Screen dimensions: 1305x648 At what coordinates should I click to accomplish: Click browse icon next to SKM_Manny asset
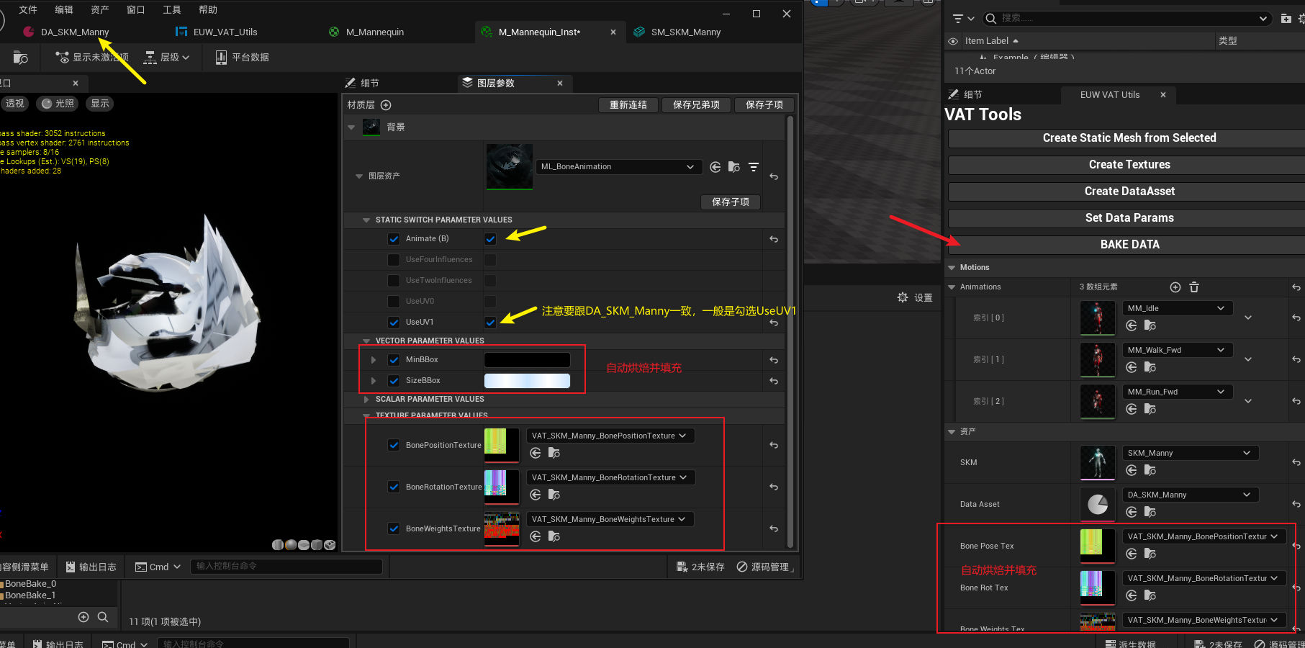click(1150, 470)
